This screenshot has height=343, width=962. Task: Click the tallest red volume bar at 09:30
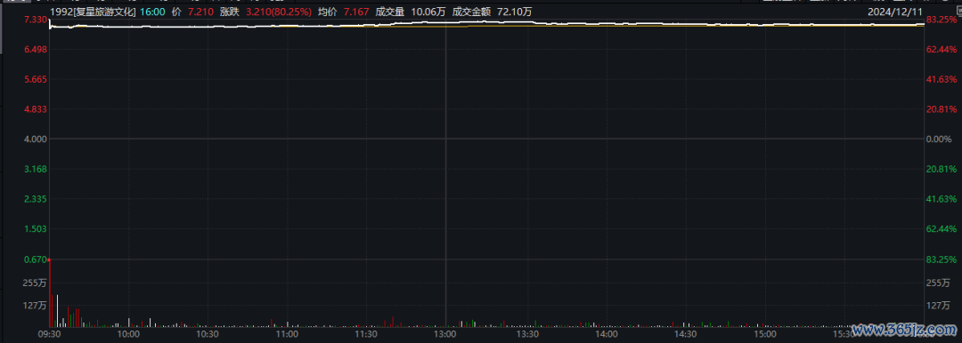(50, 293)
